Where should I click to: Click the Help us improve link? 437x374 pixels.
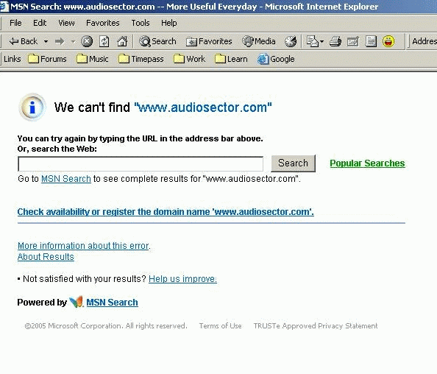[x=182, y=279]
